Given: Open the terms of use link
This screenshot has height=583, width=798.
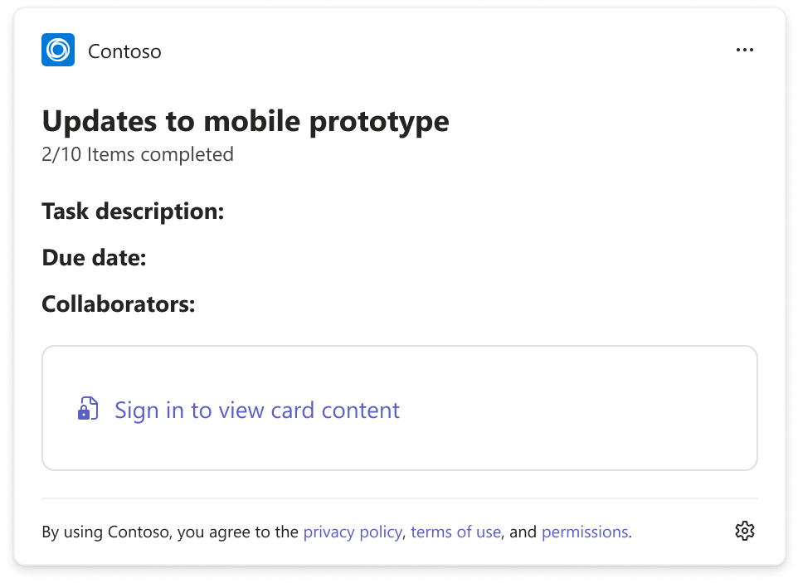Looking at the screenshot, I should pos(456,532).
